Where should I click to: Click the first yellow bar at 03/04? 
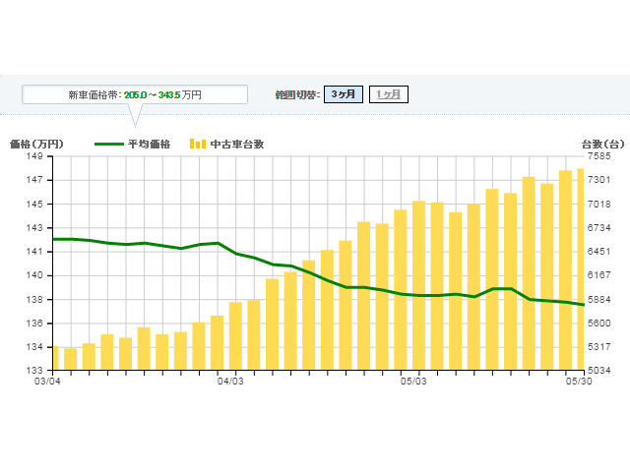point(55,358)
